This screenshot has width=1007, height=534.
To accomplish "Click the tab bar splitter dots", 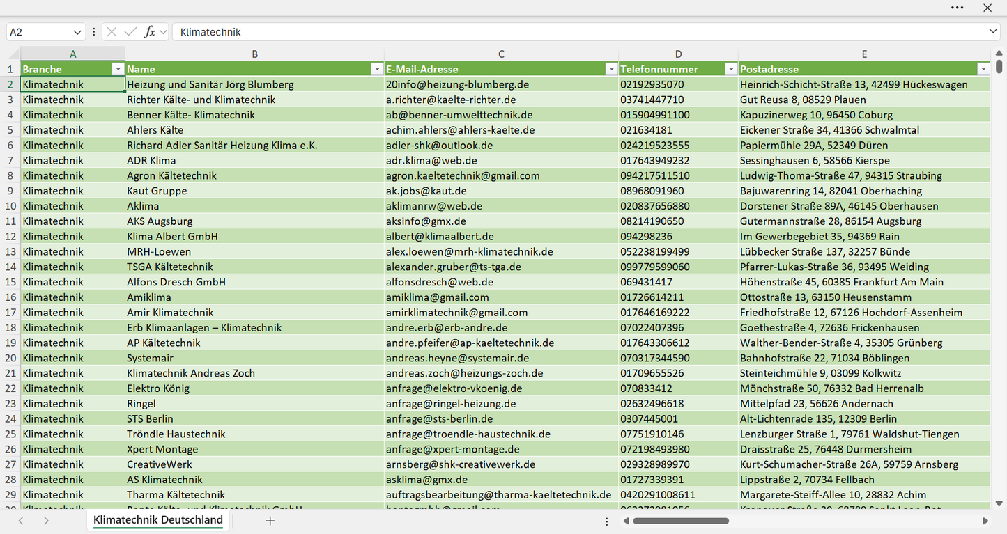I will (607, 521).
